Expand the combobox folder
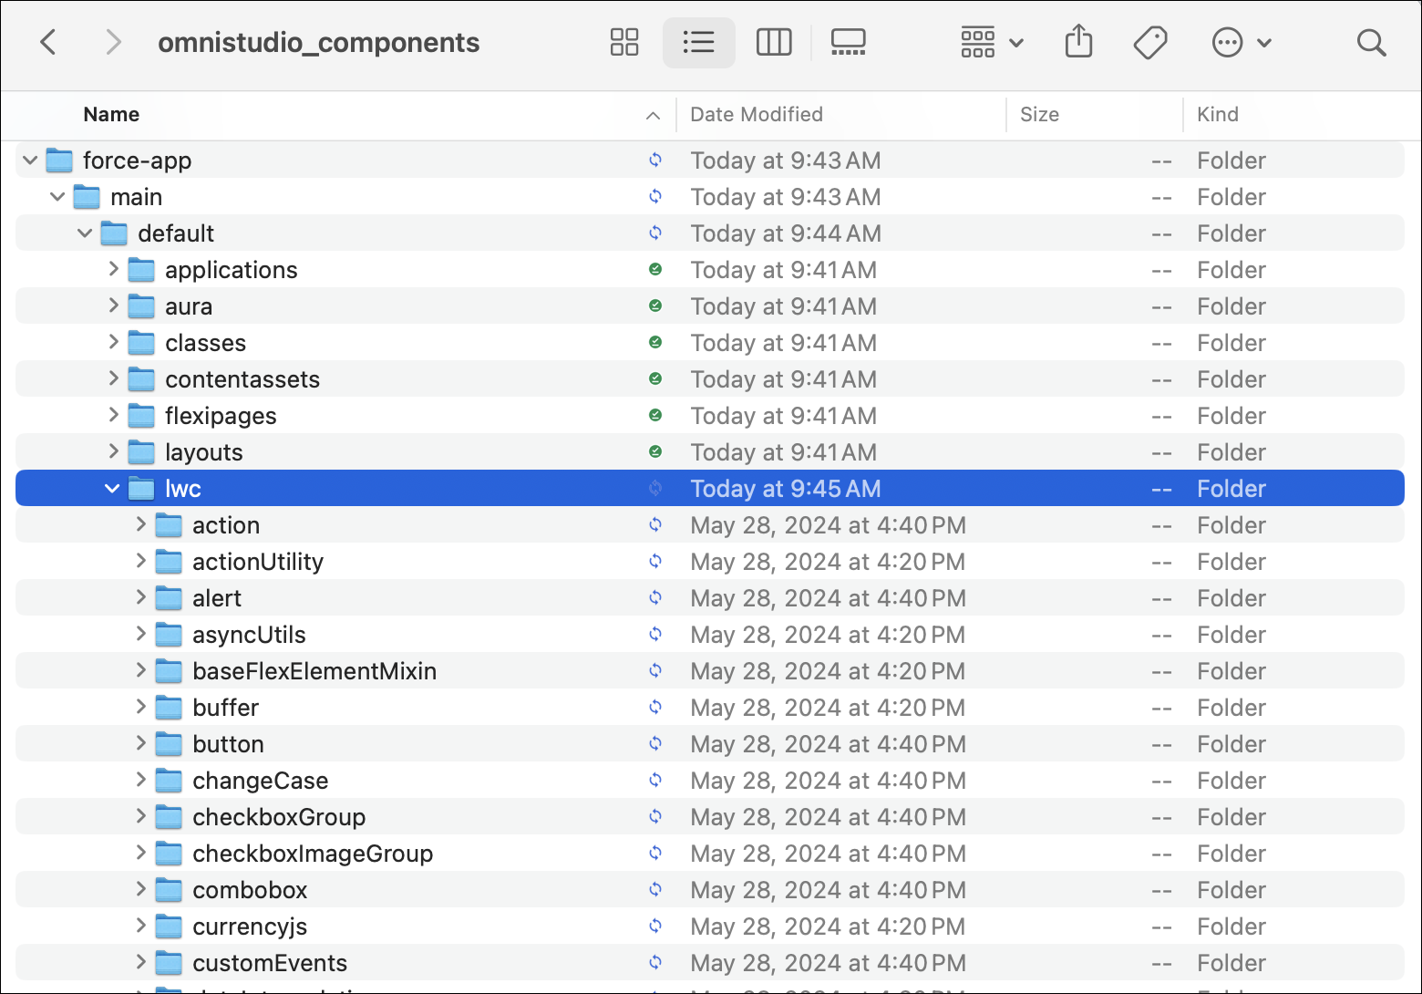Screen dimensions: 1422x994 pos(140,889)
